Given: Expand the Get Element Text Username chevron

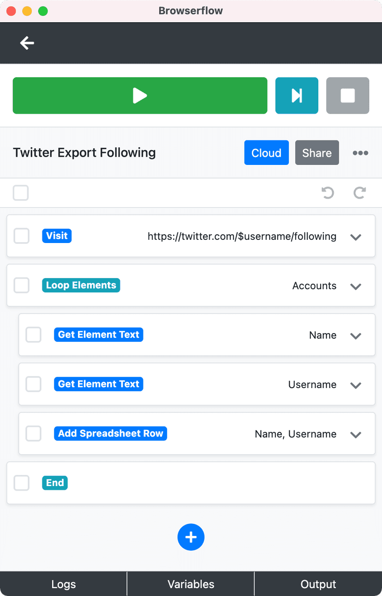Looking at the screenshot, I should click(x=355, y=385).
